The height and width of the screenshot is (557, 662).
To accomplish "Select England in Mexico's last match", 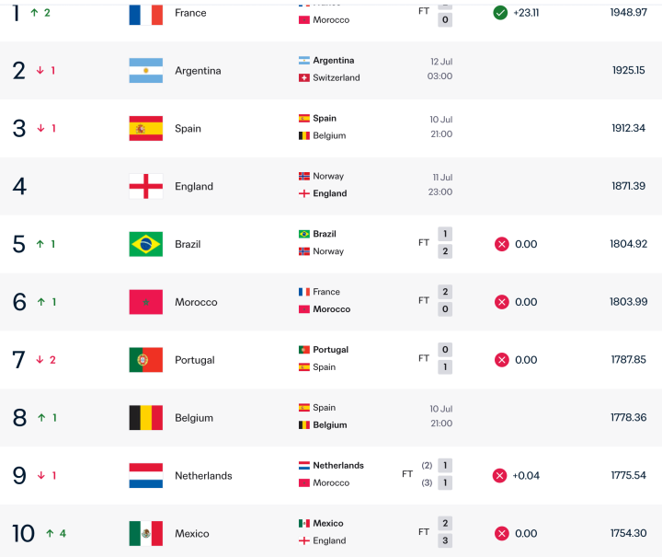I will click(329, 541).
